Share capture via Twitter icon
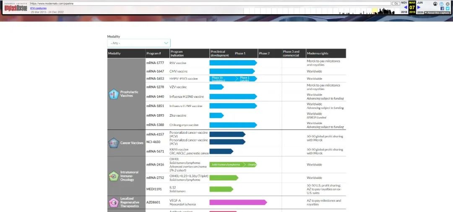The height and width of the screenshot is (212, 453). click(x=448, y=8)
